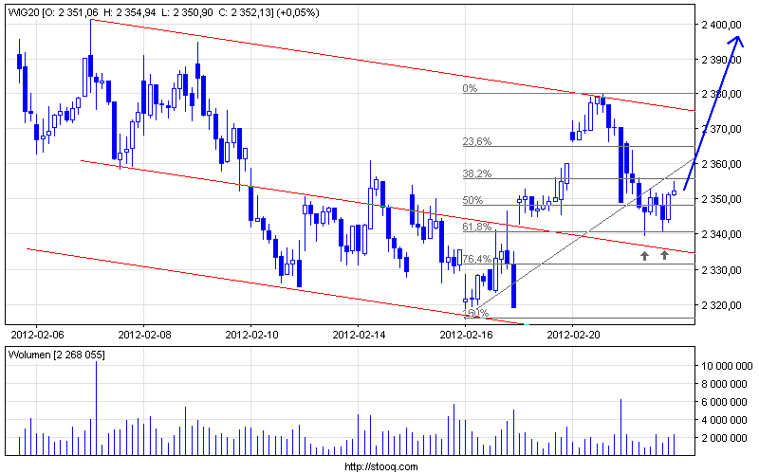Click the 2 370,00 price axis label
The width and height of the screenshot is (759, 474).
pos(721,129)
